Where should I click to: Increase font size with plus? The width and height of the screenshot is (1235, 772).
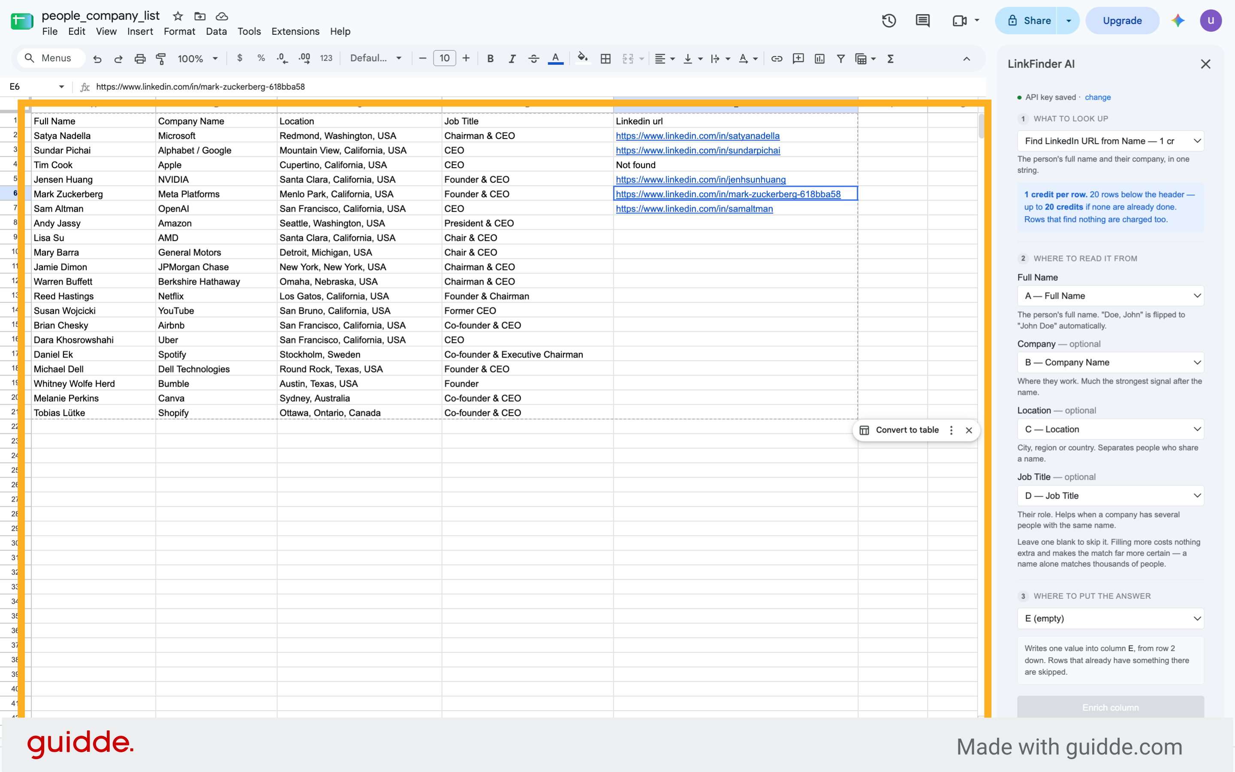point(466,58)
